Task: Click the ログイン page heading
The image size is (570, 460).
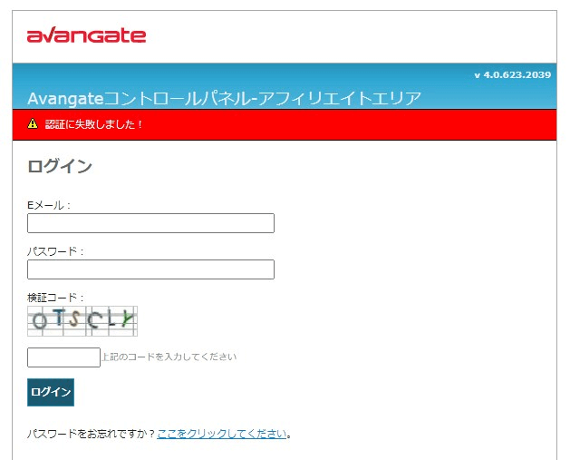Action: tap(60, 166)
